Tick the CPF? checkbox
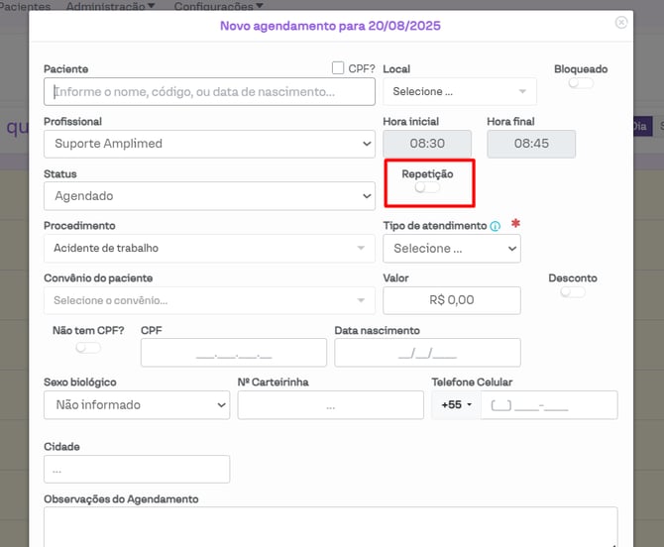The image size is (664, 547). tap(338, 68)
